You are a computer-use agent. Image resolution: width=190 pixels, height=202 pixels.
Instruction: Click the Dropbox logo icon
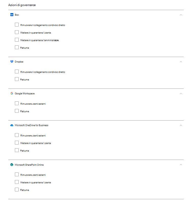[x=12, y=62]
